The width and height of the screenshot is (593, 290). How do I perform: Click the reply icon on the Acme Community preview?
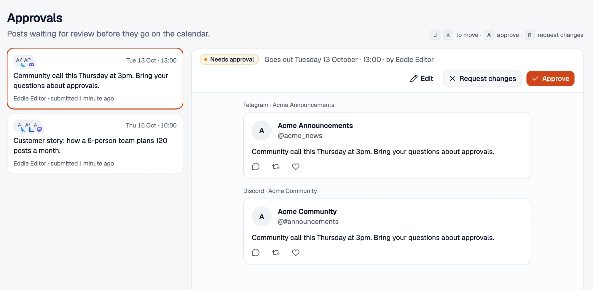click(x=256, y=252)
